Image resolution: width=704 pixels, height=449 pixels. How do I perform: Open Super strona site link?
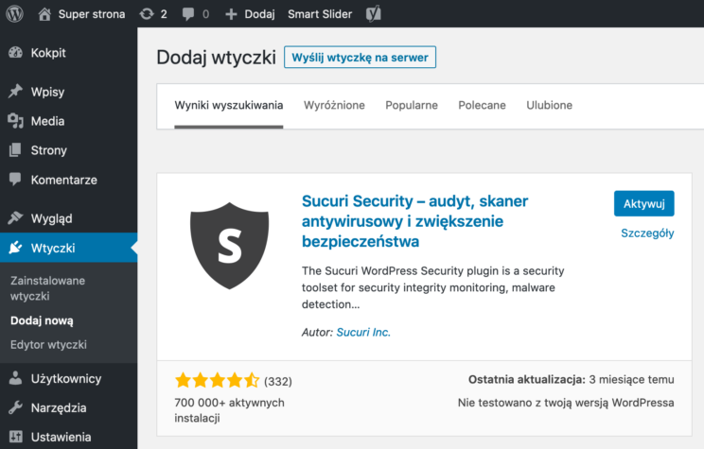coord(92,14)
